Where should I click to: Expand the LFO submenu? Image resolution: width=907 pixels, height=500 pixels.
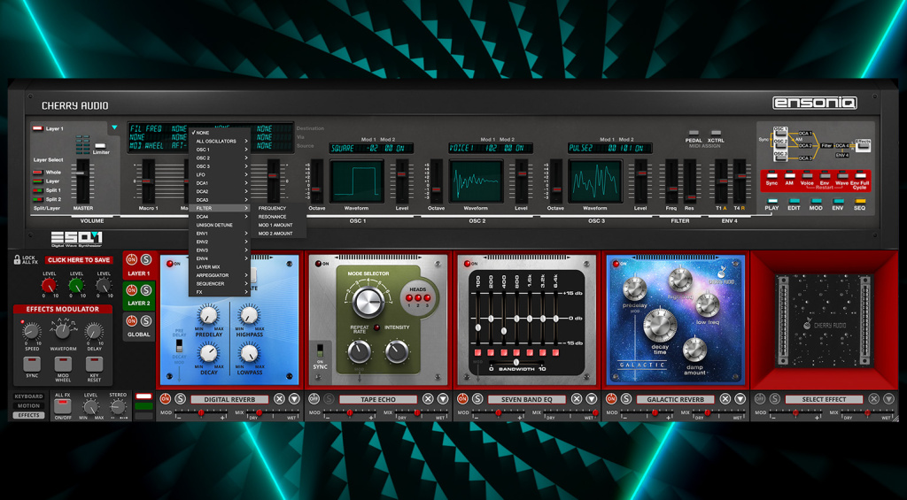(220, 174)
